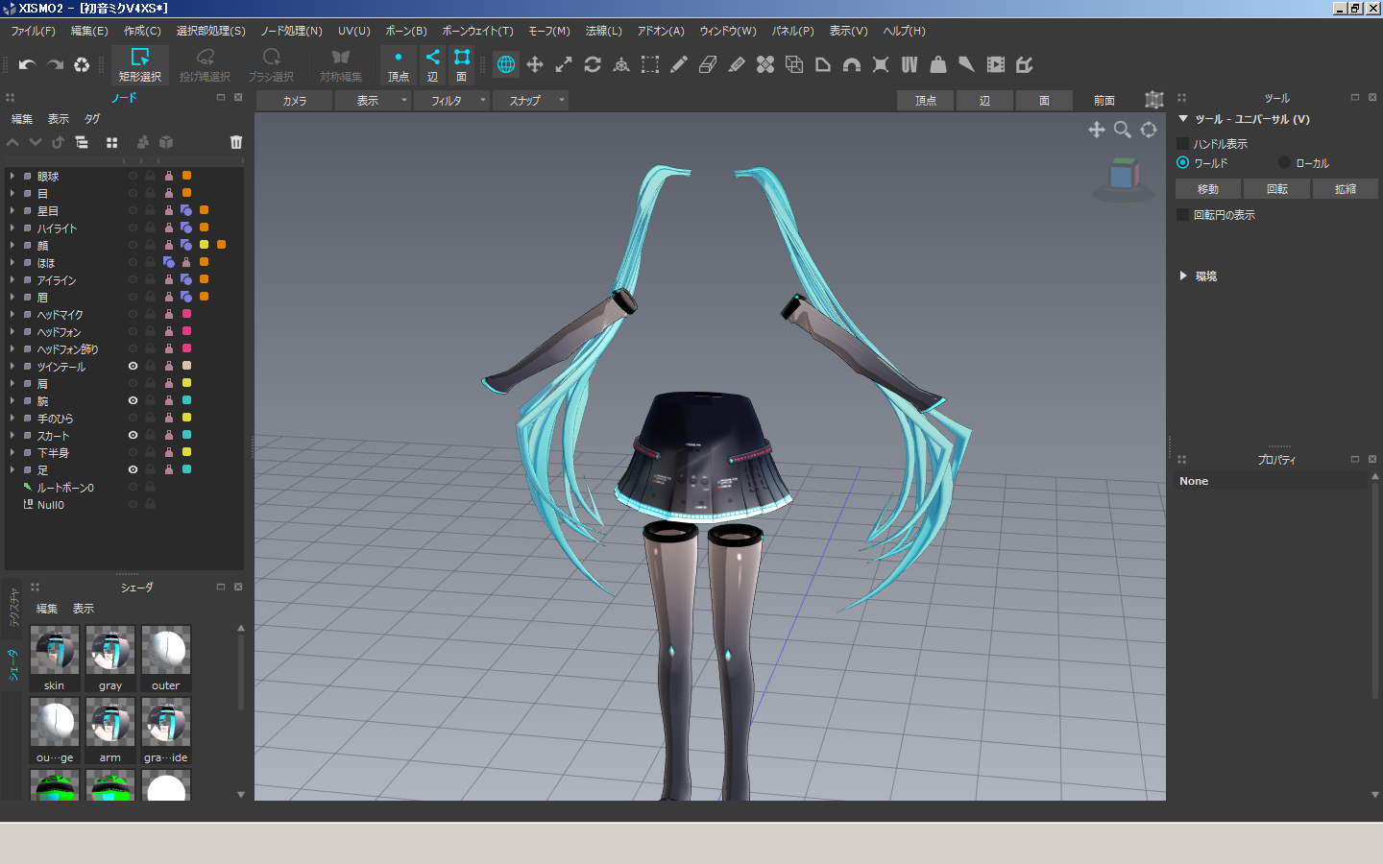Select the 投げ縄選択 lasso selection tool

point(205,64)
